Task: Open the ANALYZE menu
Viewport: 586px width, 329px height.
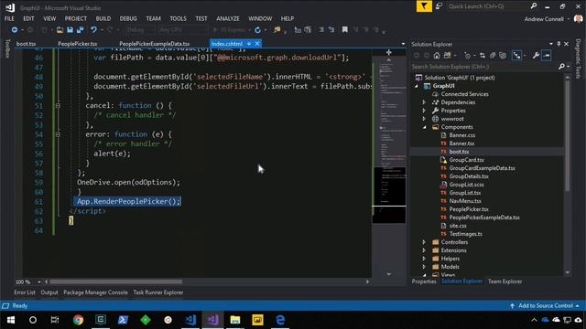Action: tap(228, 18)
